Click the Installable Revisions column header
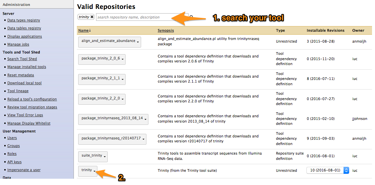The image size is (375, 185). coord(326,30)
